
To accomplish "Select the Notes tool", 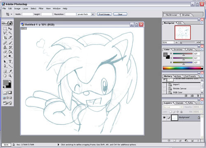I will point(5,72).
